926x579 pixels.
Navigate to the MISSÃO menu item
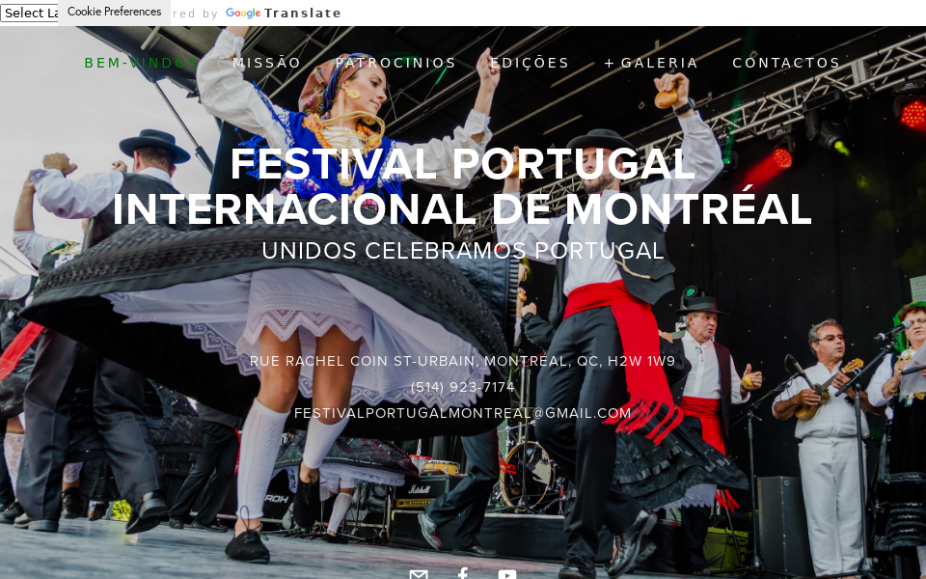(266, 63)
